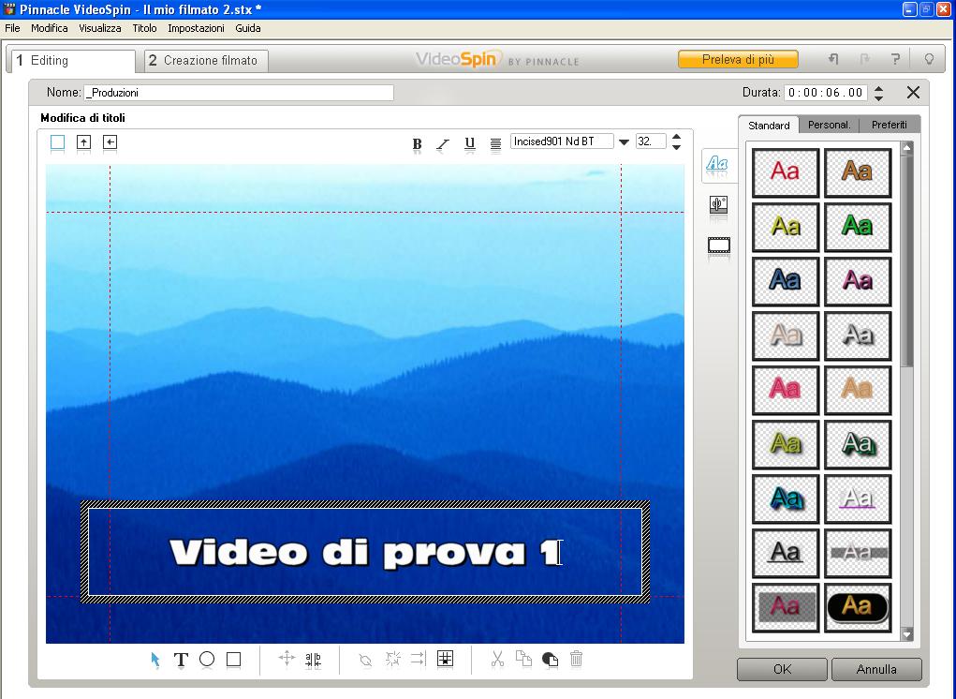
Task: Open the align objects tool
Action: pyautogui.click(x=419, y=659)
